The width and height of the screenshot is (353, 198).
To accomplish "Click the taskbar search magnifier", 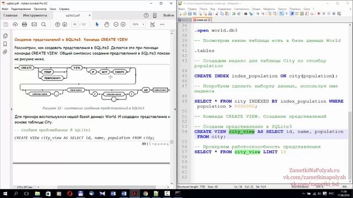I will (x=16, y=194).
